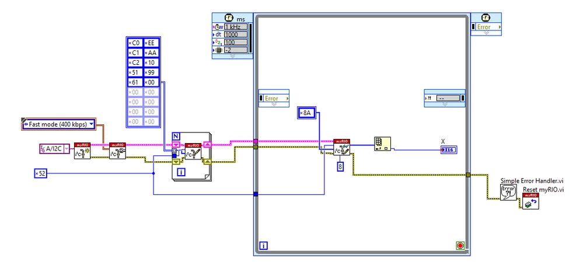Click the For Loop count terminal N
The width and height of the screenshot is (583, 268).
tap(177, 137)
